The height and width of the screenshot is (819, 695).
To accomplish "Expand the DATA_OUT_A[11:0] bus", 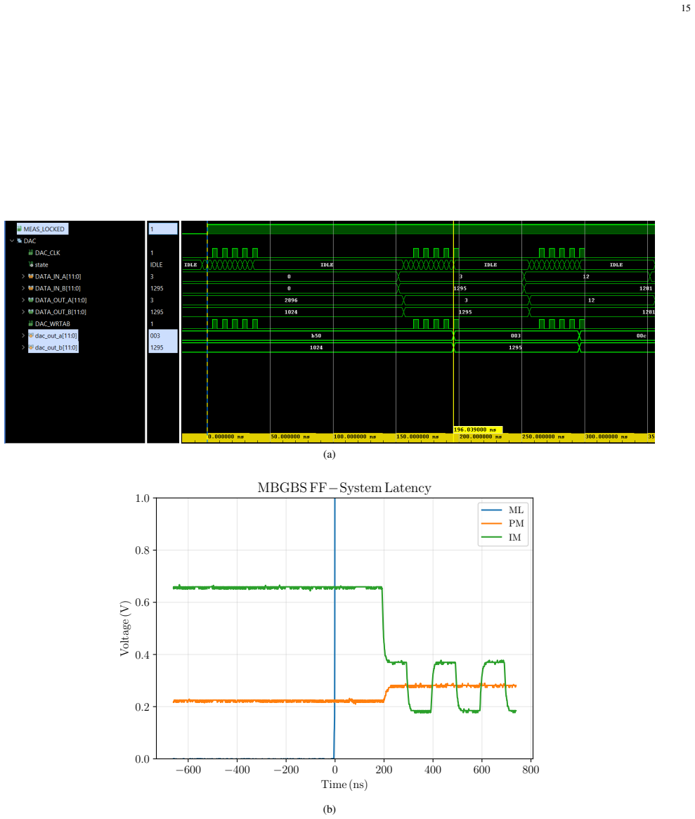I will (x=23, y=300).
